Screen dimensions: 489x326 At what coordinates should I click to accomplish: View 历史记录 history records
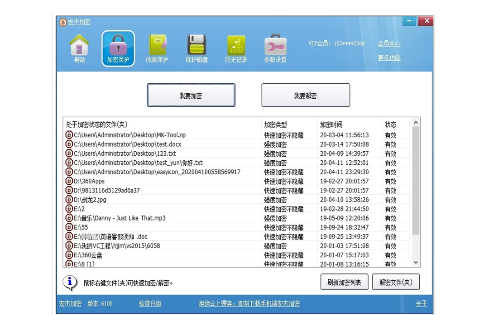click(236, 48)
